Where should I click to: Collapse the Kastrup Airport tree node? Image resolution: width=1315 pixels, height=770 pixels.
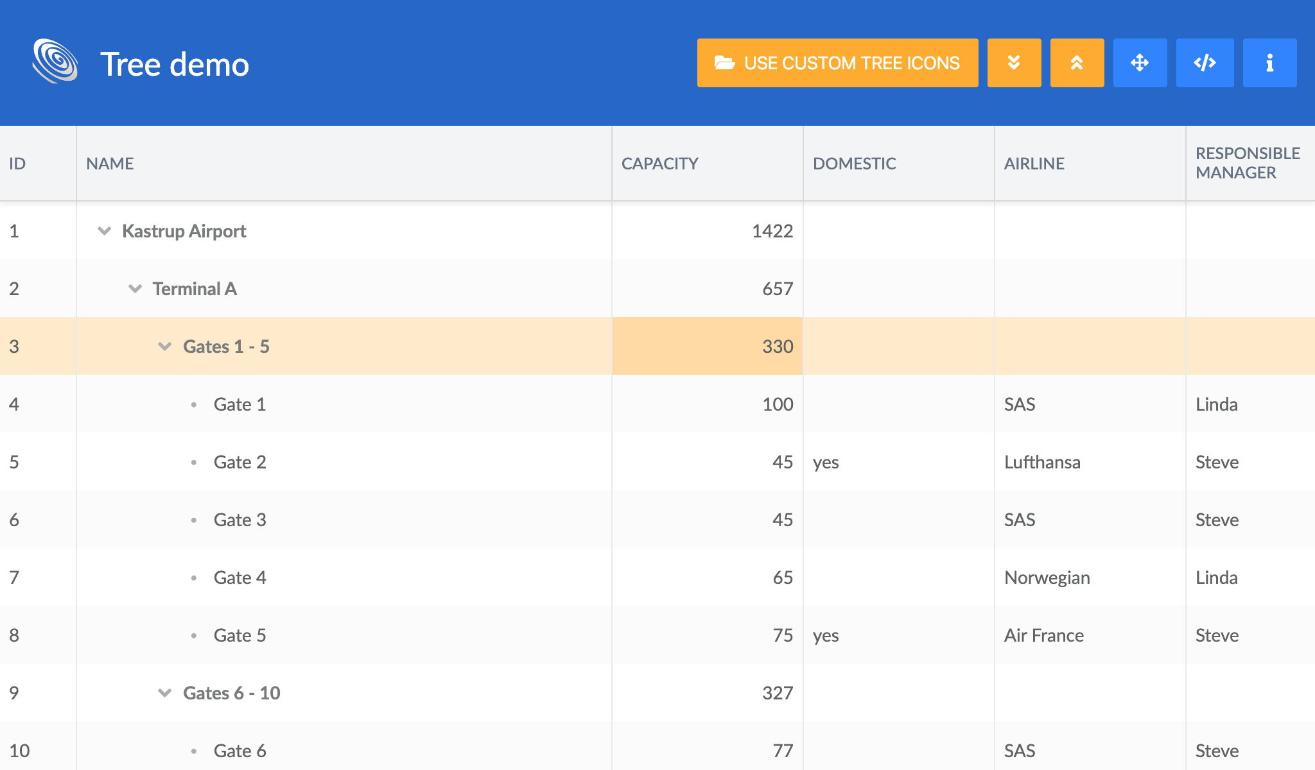point(105,231)
